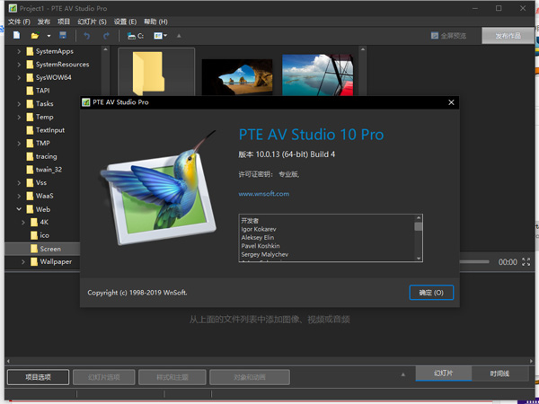Click the 样式和主题 button

click(x=172, y=377)
